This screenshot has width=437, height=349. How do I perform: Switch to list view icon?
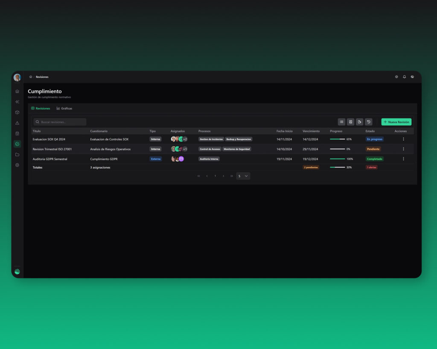tap(341, 122)
